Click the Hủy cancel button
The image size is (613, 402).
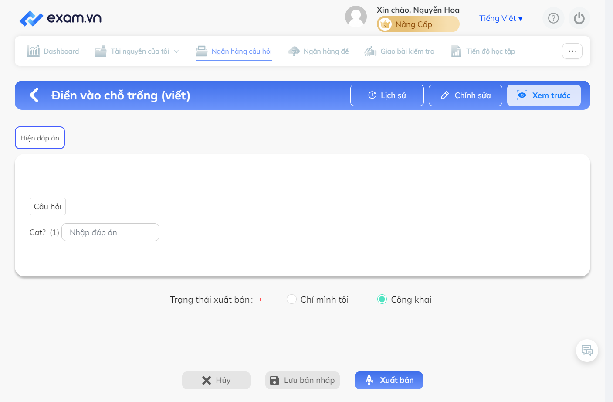[x=216, y=380]
